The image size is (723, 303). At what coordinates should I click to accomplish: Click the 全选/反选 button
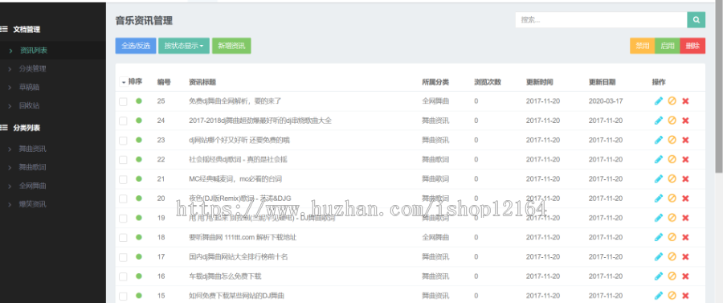[x=136, y=46]
